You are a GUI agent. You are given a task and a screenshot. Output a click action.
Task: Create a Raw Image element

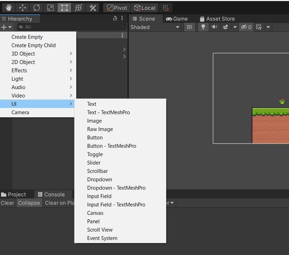click(120, 129)
